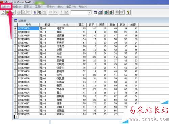
Task: Click the Spelling check toolbar icon
Action: (29, 12)
